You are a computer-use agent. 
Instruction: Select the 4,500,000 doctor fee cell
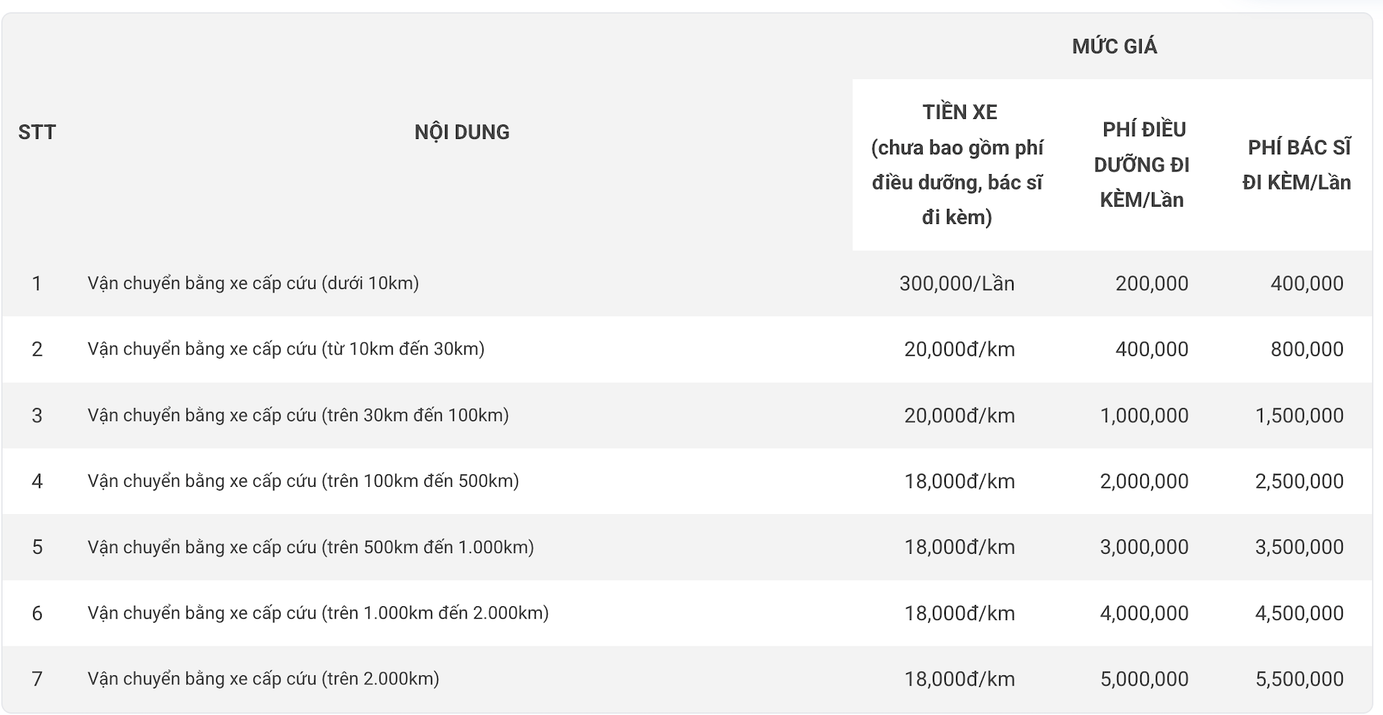click(1299, 613)
